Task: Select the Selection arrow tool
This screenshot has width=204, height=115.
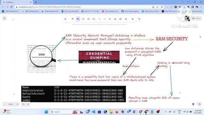Action: (78, 19)
